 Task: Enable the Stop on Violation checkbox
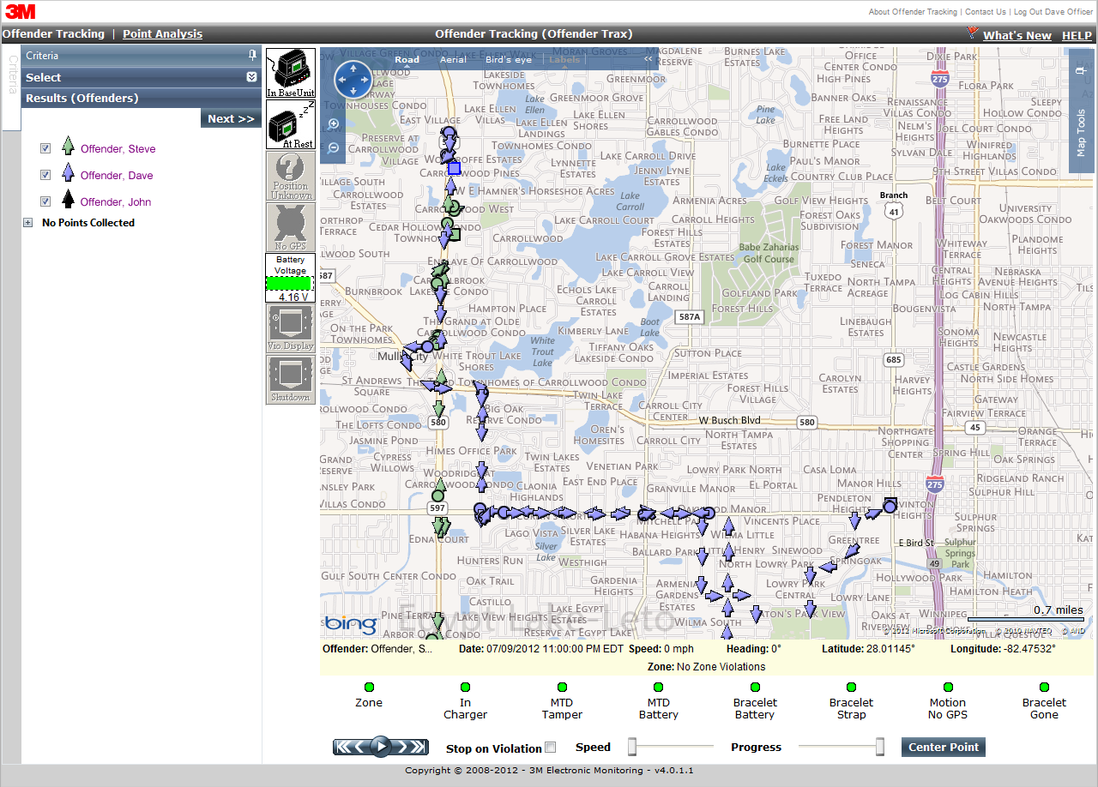point(551,748)
